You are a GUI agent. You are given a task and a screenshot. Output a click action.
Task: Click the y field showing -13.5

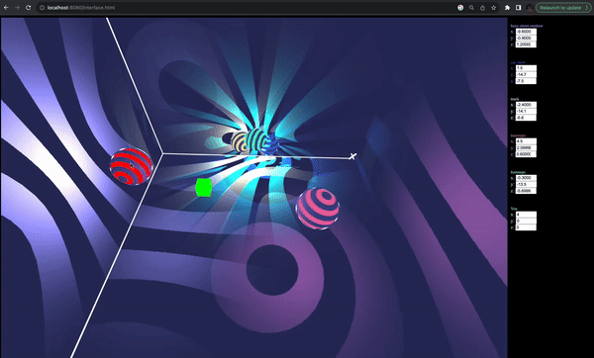pos(526,184)
